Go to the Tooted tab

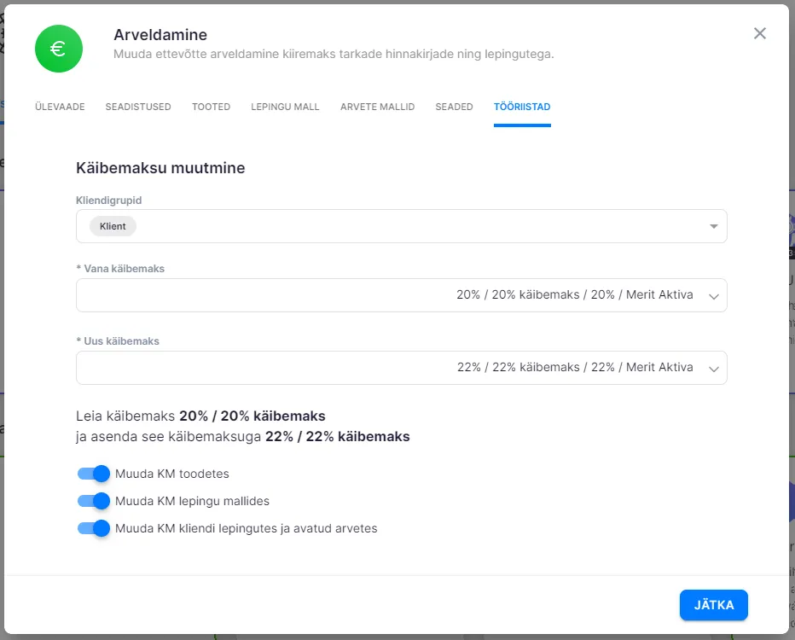click(211, 107)
